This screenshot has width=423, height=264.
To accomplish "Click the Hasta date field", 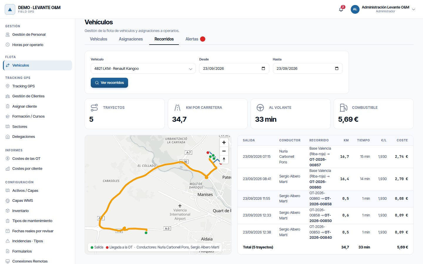I will (x=308, y=69).
